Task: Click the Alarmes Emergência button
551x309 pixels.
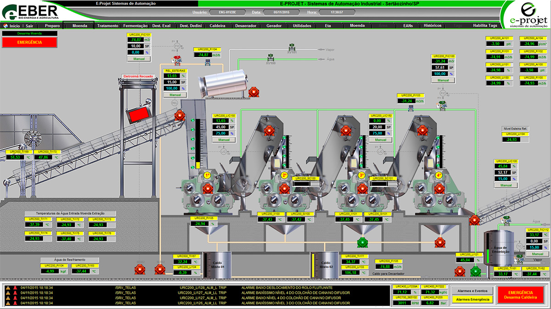Action: [x=472, y=299]
